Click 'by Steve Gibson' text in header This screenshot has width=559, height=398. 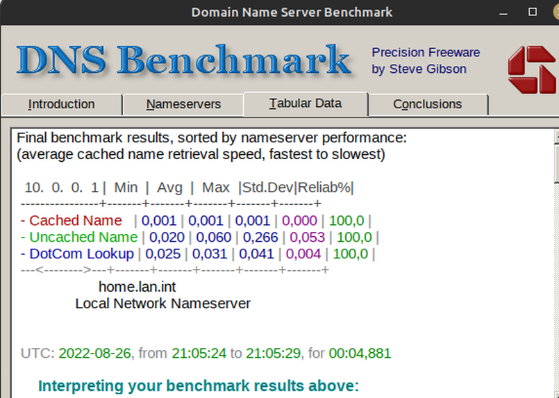419,69
